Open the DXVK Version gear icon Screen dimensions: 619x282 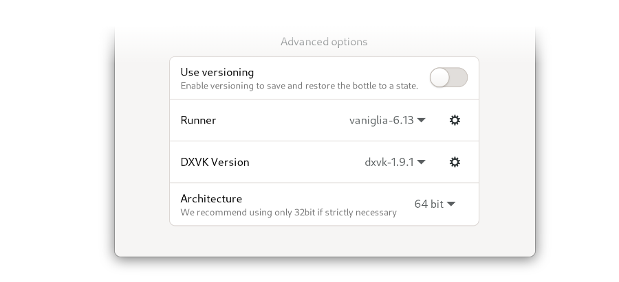pos(455,162)
